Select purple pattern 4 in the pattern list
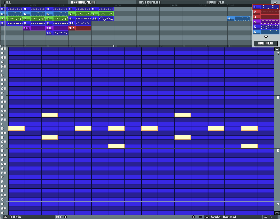This screenshot has width=280, height=219. (x=266, y=22)
